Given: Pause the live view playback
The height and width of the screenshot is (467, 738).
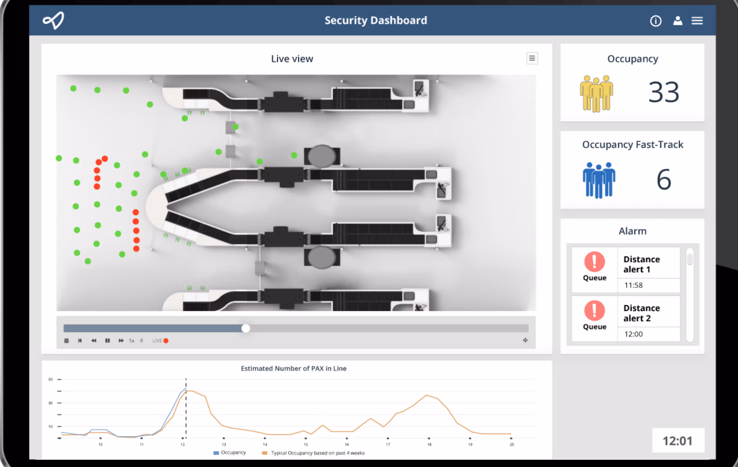Looking at the screenshot, I should pos(107,341).
